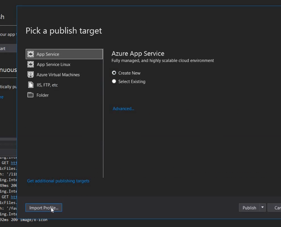This screenshot has height=227, width=281.
Task: Select the Create New radio button
Action: (114, 73)
